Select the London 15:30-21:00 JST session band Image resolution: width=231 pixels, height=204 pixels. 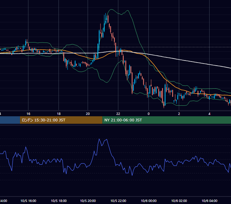click(x=61, y=120)
